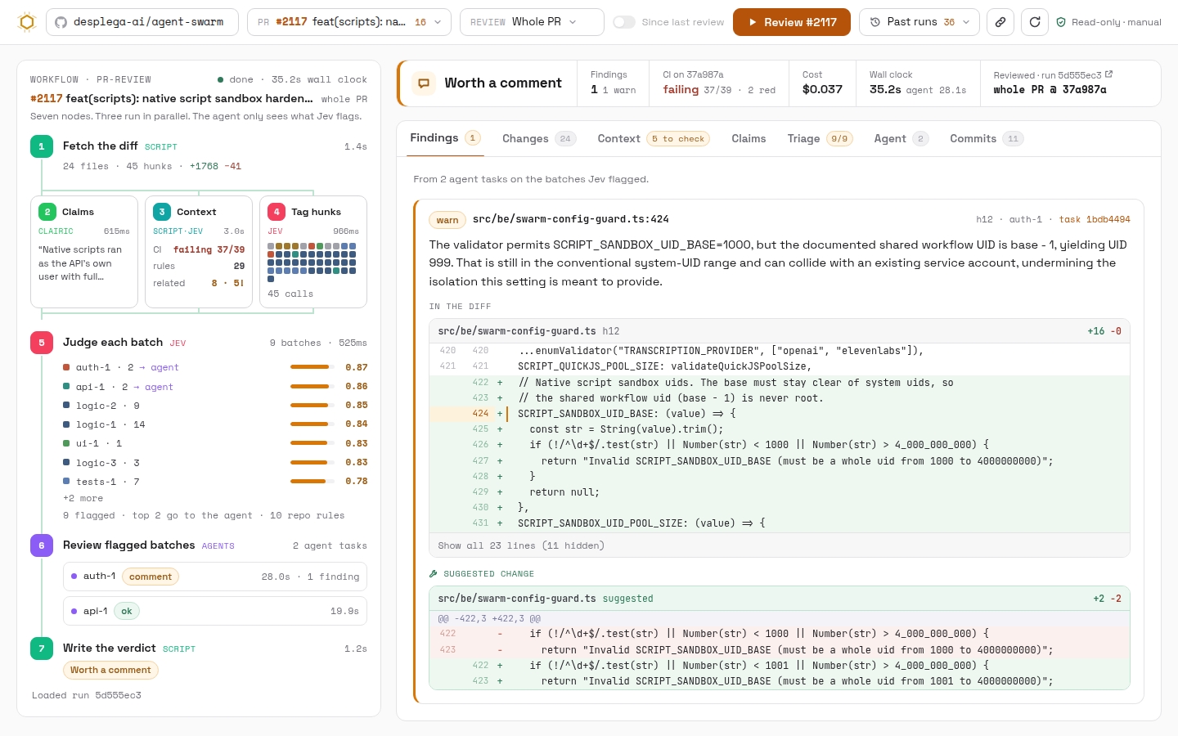Expand the Past runs dropdown
Screen dimensions: 1178x736
[x=919, y=22]
